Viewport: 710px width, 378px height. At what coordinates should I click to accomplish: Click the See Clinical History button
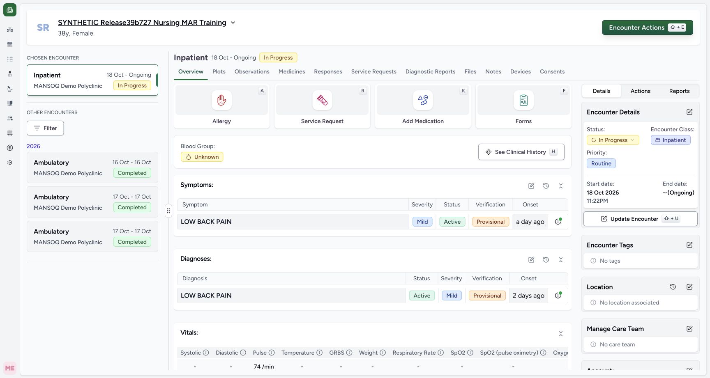coord(521,152)
